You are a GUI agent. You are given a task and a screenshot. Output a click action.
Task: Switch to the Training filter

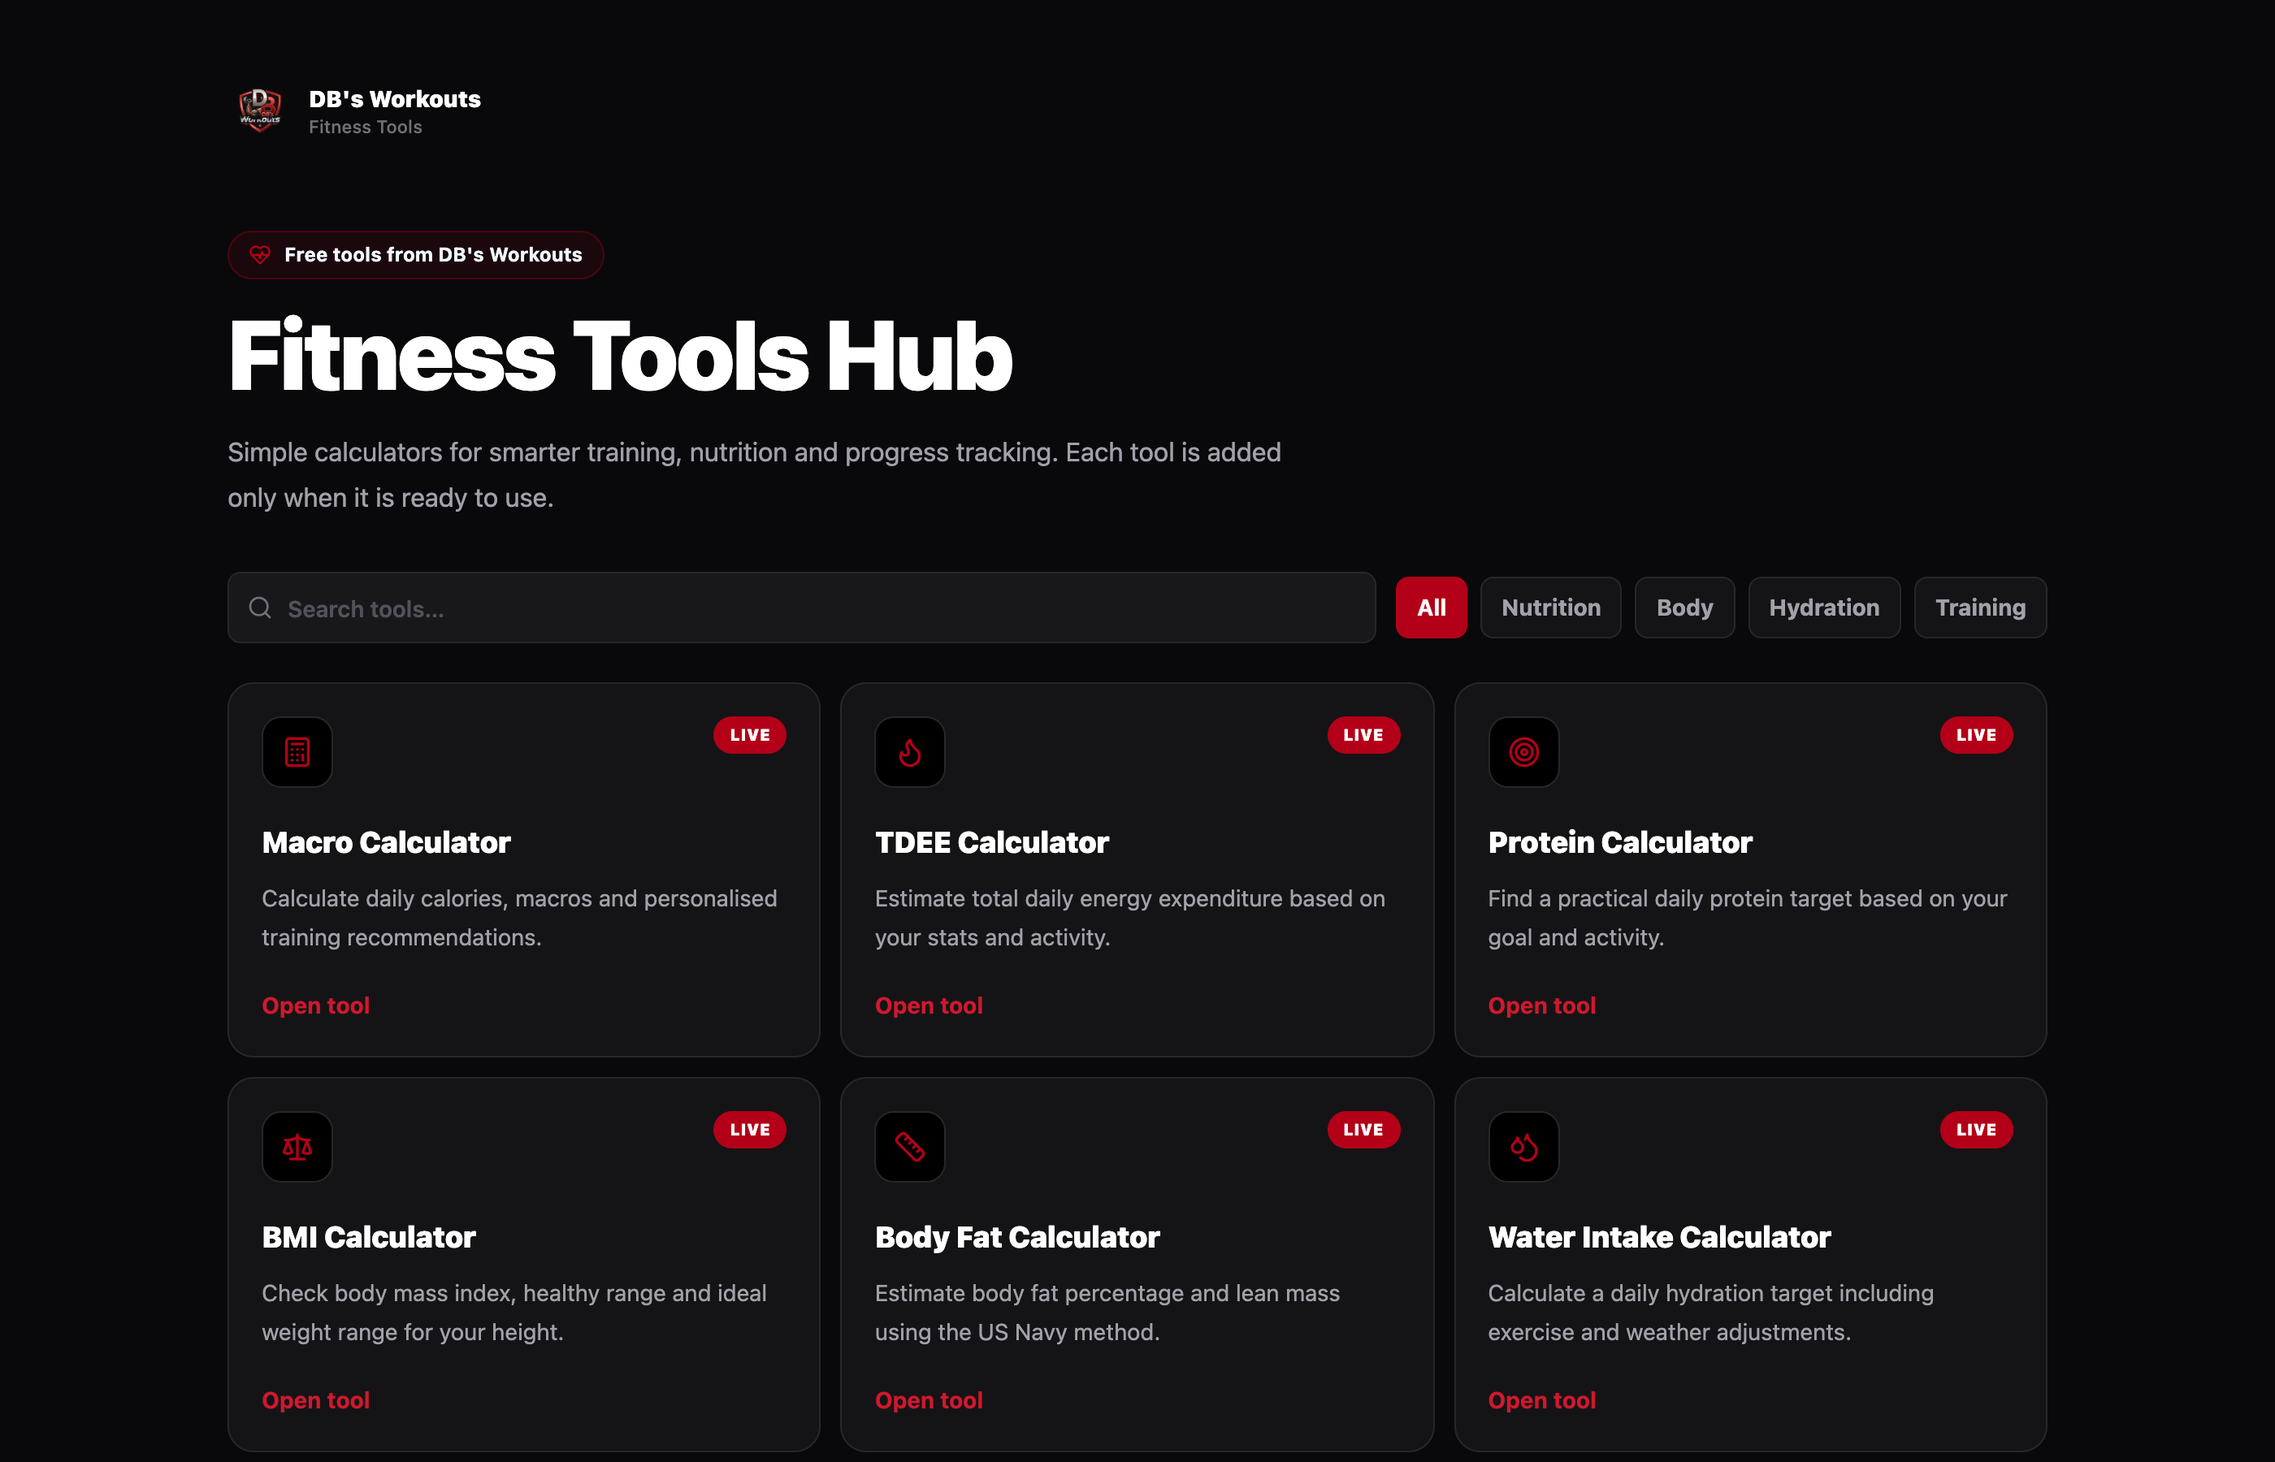pos(1980,608)
